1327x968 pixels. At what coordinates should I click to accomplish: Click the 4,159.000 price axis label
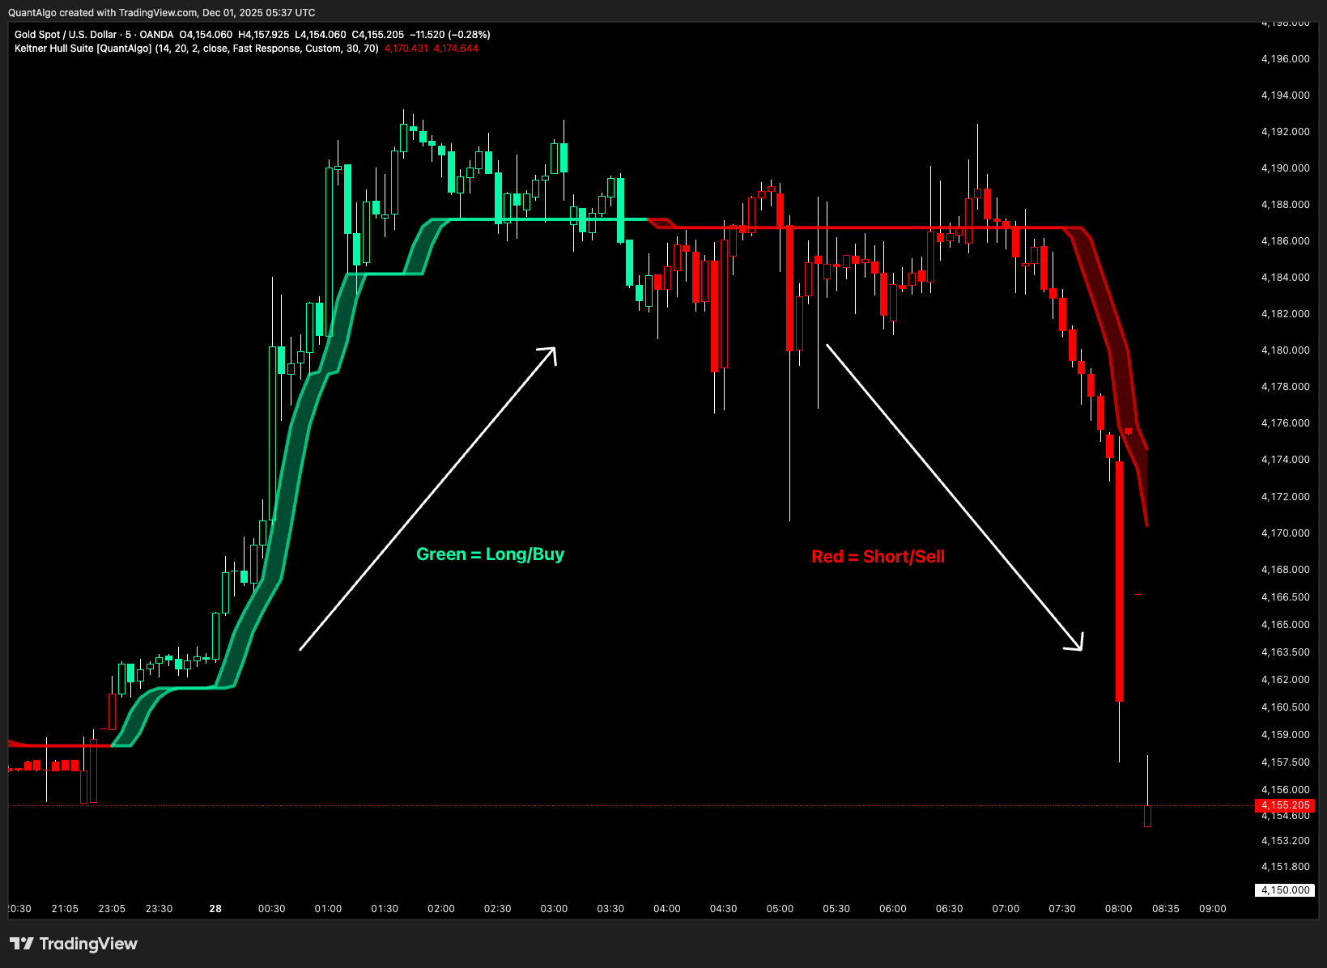point(1286,735)
